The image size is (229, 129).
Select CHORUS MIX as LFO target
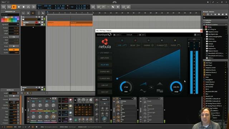point(105,72)
